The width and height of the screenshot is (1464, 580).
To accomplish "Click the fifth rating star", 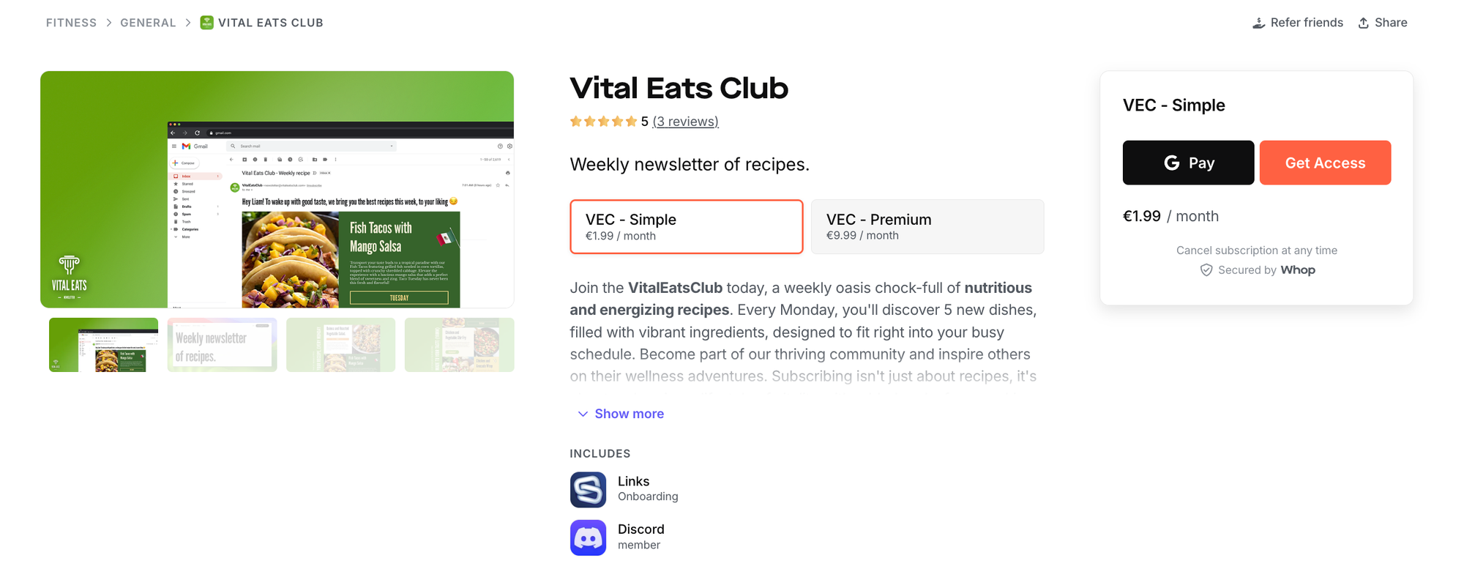I will 631,121.
